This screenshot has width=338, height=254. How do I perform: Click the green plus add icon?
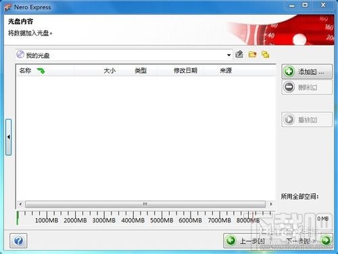[289, 72]
